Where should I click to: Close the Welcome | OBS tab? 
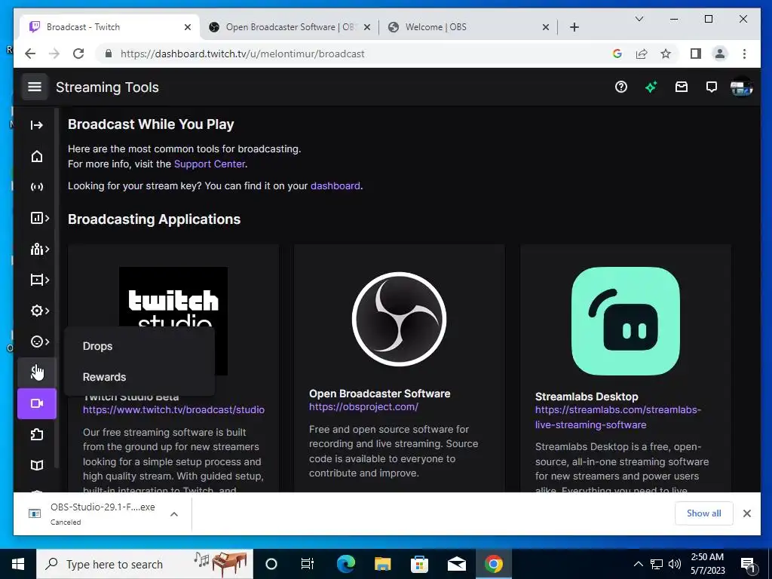[x=546, y=28]
